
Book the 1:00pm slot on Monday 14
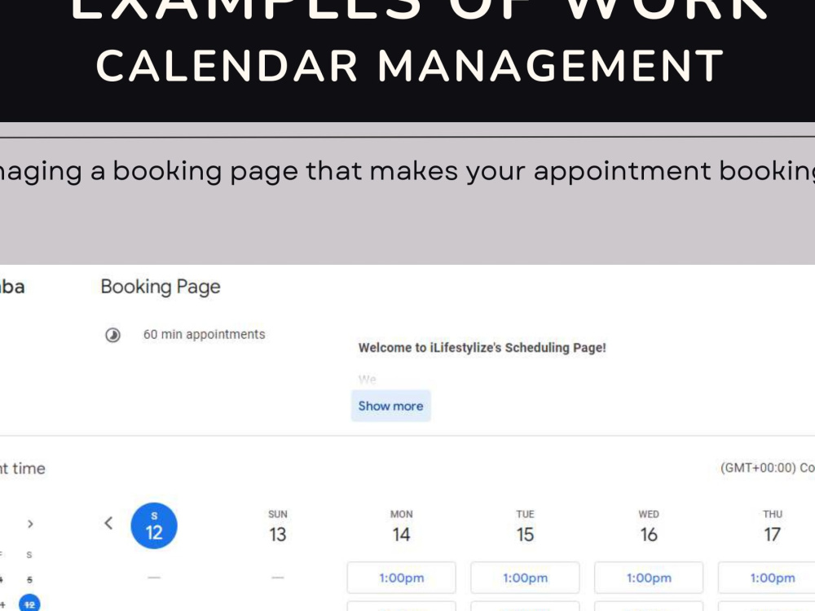[x=401, y=578]
